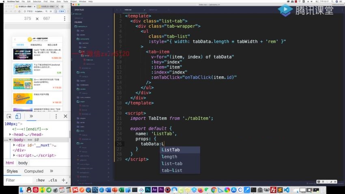Open Terminal from the Dock
Image resolution: width=345 pixels, height=194 pixels.
[253, 190]
